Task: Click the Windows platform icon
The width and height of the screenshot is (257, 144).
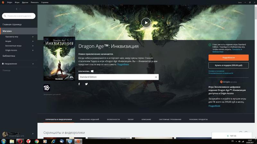Action: (x=92, y=71)
